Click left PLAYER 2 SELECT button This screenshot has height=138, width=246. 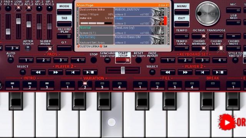23,72
